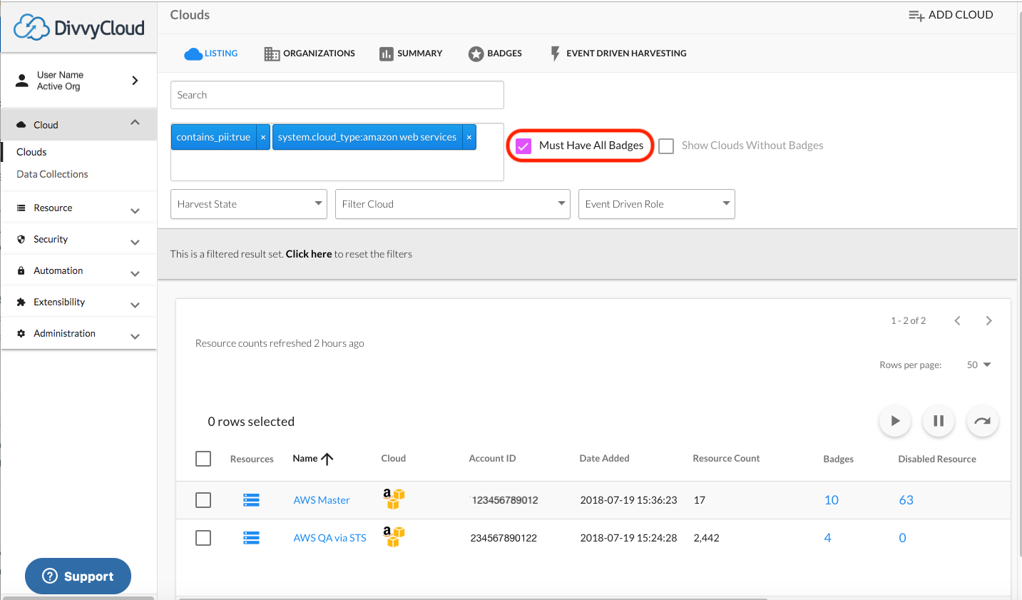Click the play resume harvesting button
Screen dimensions: 1022x600
pos(895,421)
